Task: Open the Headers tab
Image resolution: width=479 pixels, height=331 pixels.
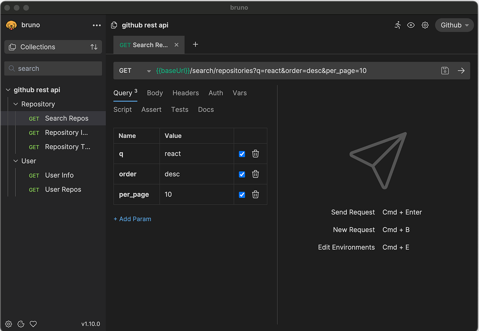Action: (186, 93)
